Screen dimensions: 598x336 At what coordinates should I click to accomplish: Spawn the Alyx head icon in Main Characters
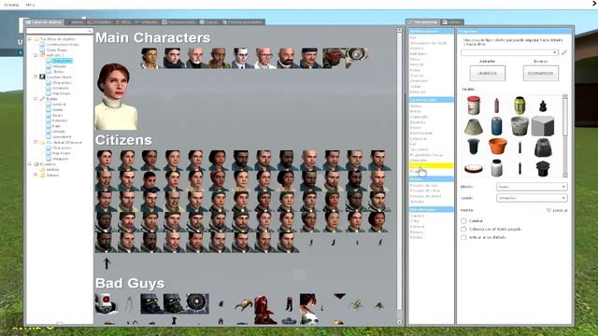point(150,58)
